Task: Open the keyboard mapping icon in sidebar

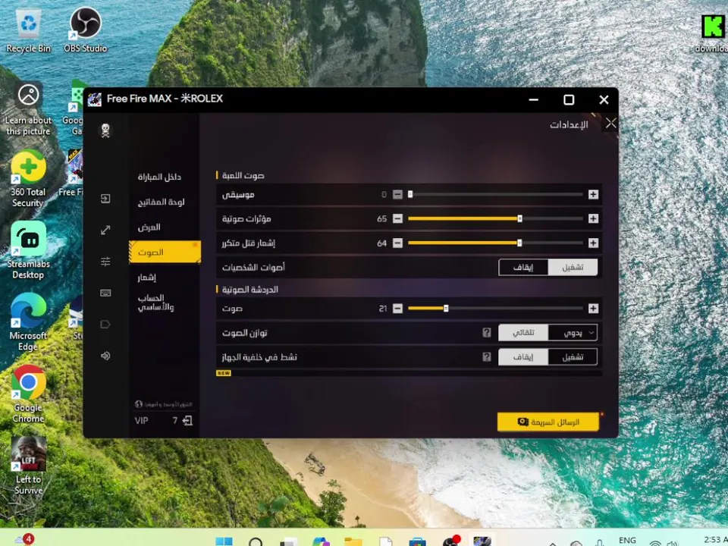Action: click(x=105, y=293)
